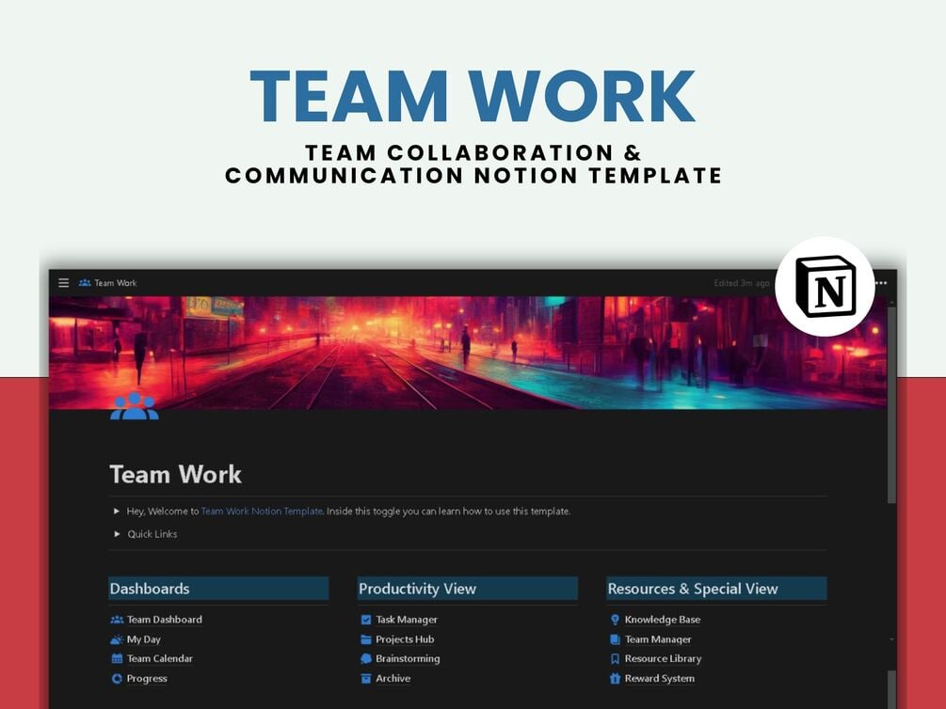The image size is (946, 709).
Task: Open the Brainstorming page link
Action: coord(408,658)
